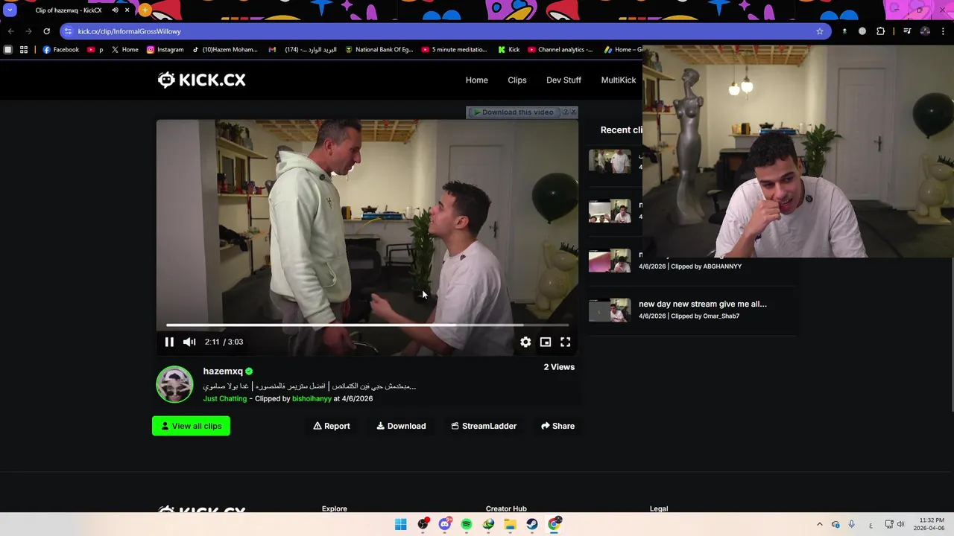This screenshot has width=954, height=536.
Task: Open the Chrome extensions puzzle icon
Action: point(881,31)
